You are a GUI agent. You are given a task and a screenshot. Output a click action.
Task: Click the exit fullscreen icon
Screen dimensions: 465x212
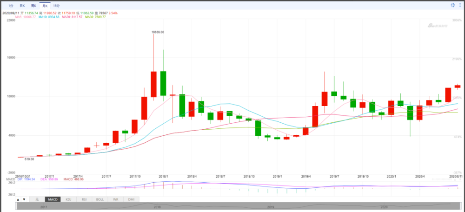pos(453,5)
